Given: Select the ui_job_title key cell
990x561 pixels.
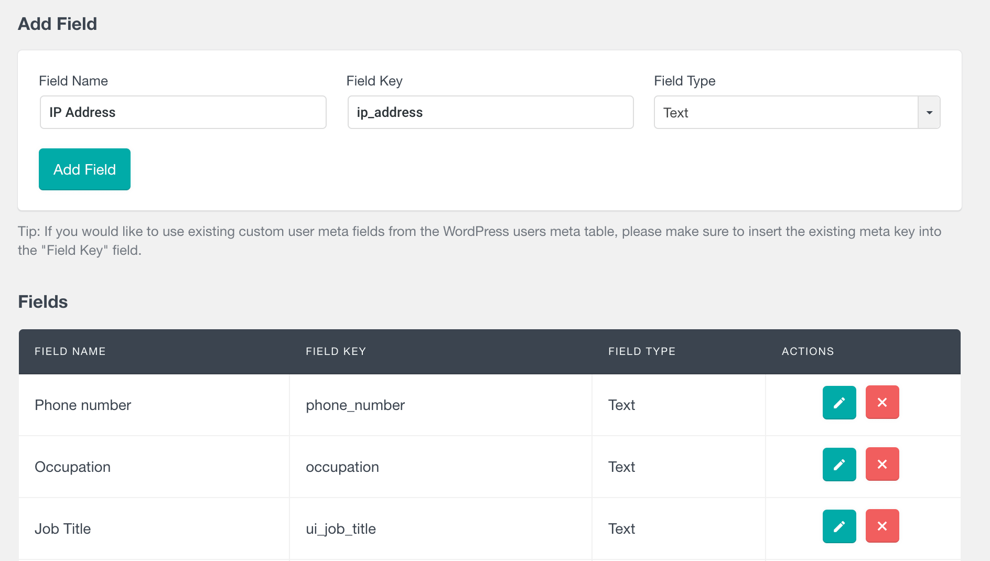Looking at the screenshot, I should coord(341,529).
